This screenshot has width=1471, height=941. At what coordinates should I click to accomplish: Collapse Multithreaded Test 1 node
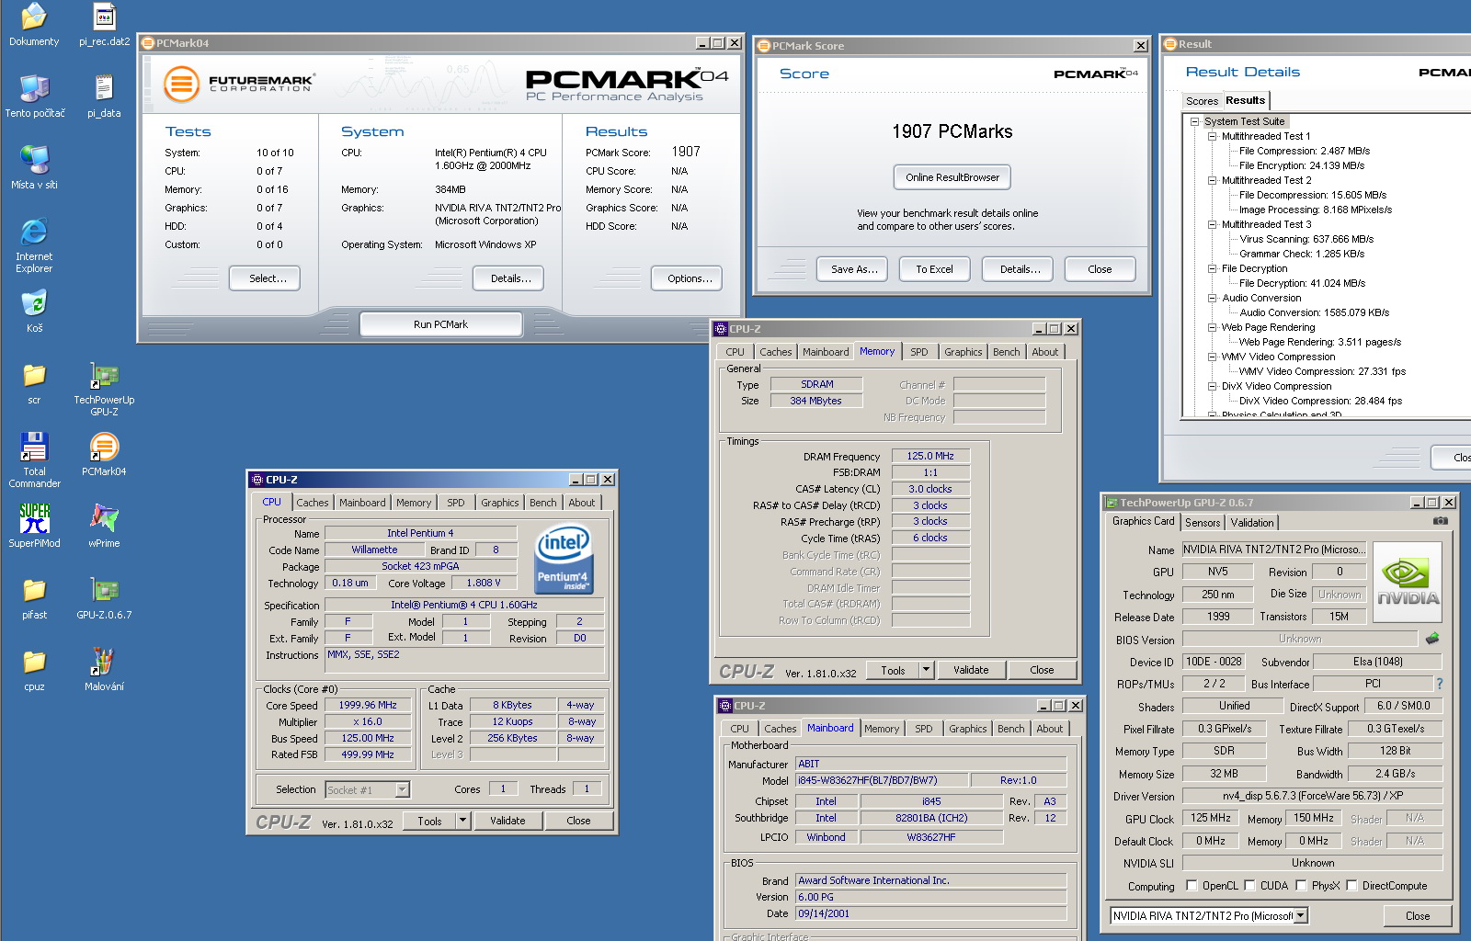click(1212, 136)
